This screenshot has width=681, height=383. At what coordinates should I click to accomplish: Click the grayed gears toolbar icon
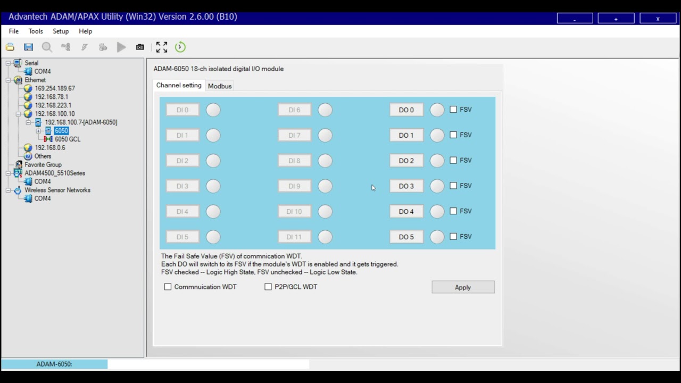pyautogui.click(x=103, y=47)
